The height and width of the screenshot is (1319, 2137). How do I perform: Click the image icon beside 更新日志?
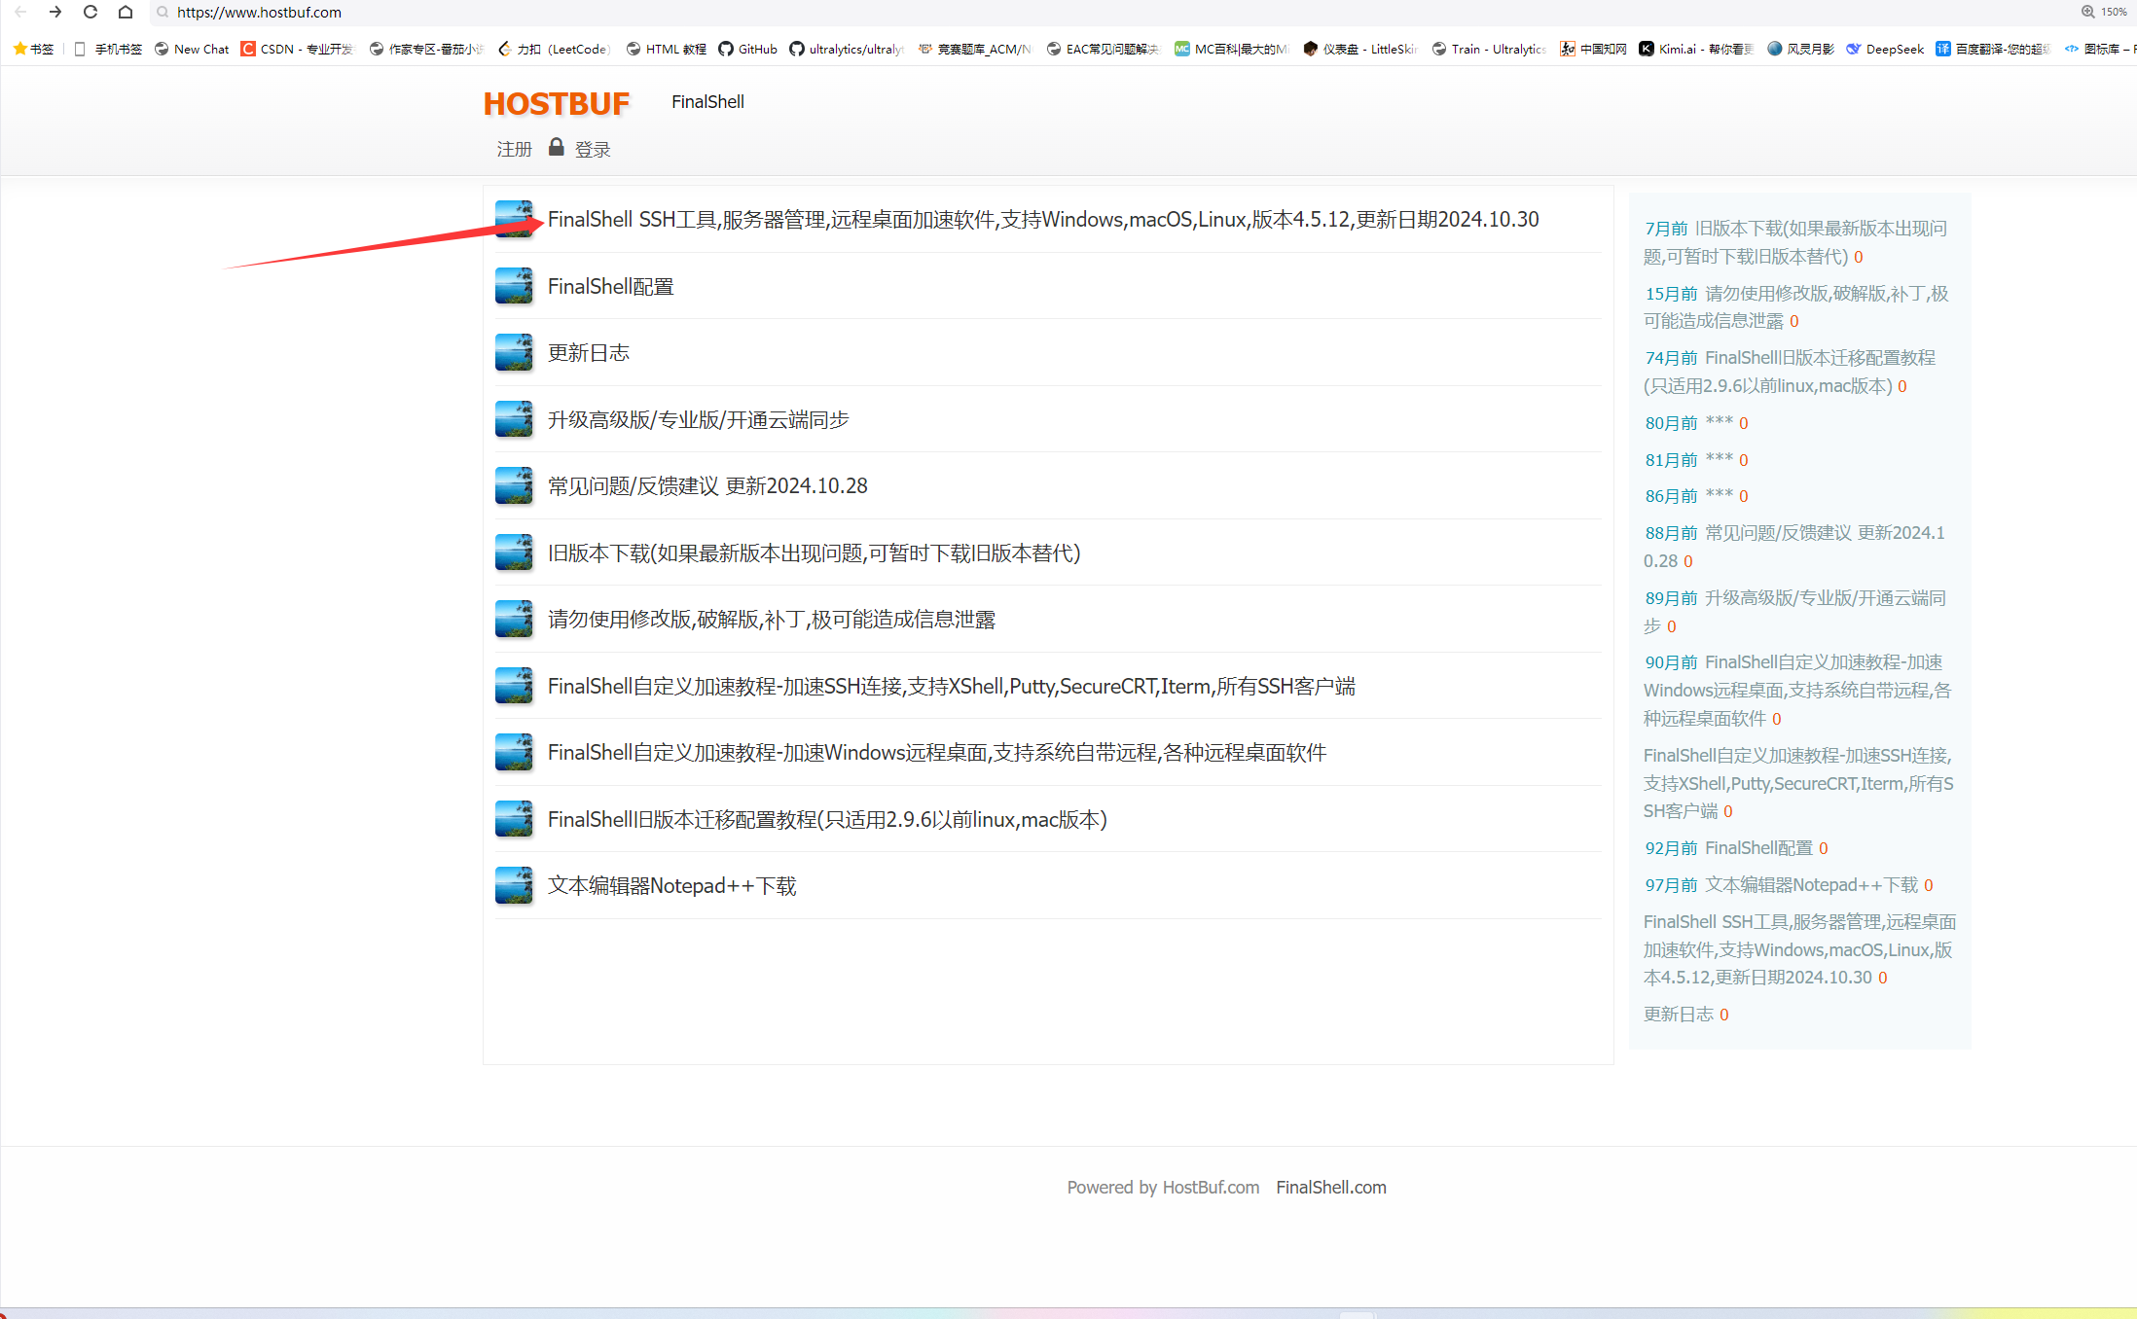coord(514,352)
